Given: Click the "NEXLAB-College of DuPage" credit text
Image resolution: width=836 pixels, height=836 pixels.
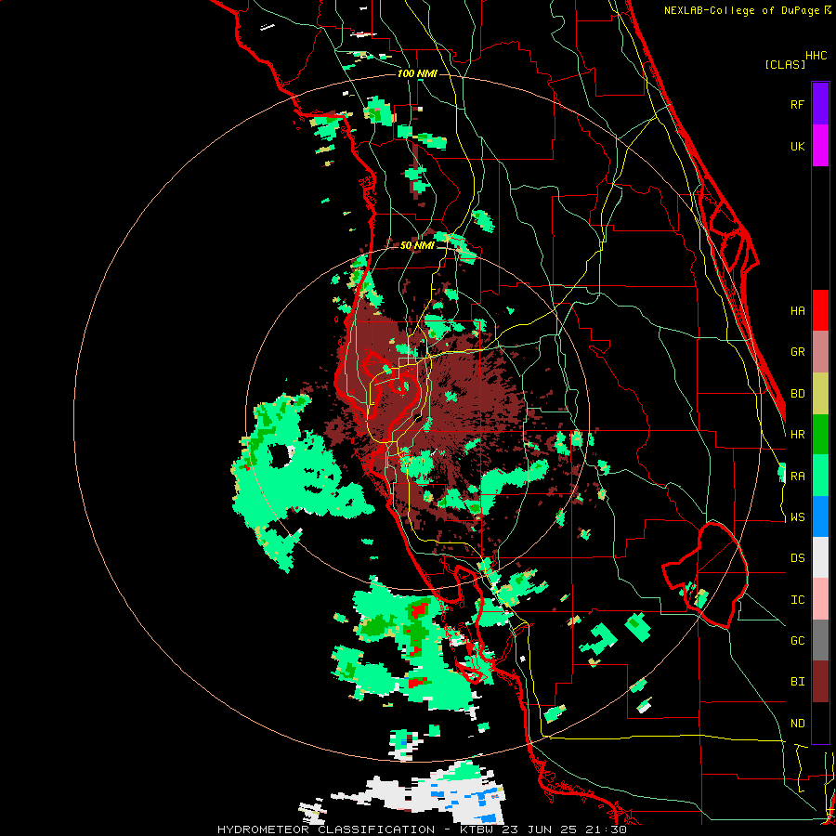Looking at the screenshot, I should tap(741, 10).
